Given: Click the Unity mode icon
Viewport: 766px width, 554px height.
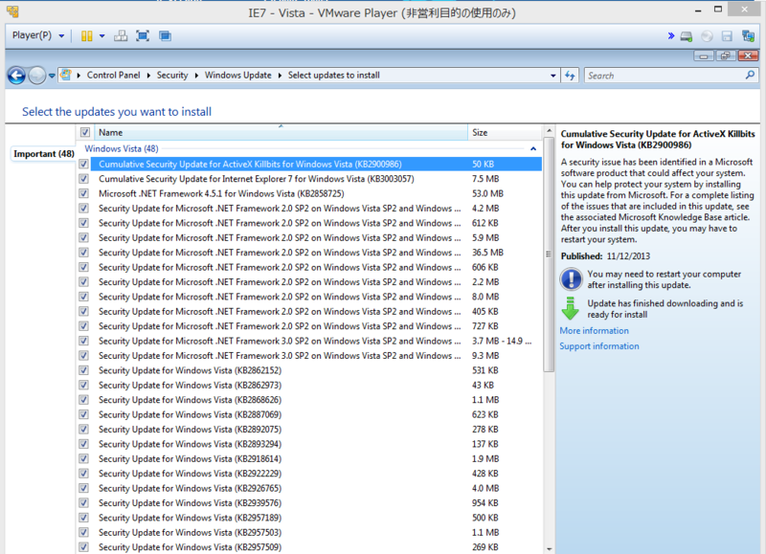Looking at the screenshot, I should click(x=165, y=36).
